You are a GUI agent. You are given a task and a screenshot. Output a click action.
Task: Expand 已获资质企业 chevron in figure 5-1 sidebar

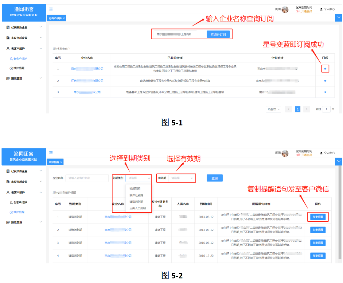click(41, 27)
